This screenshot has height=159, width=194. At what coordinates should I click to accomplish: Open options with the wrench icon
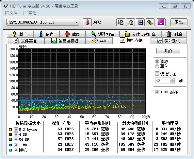click(x=150, y=22)
